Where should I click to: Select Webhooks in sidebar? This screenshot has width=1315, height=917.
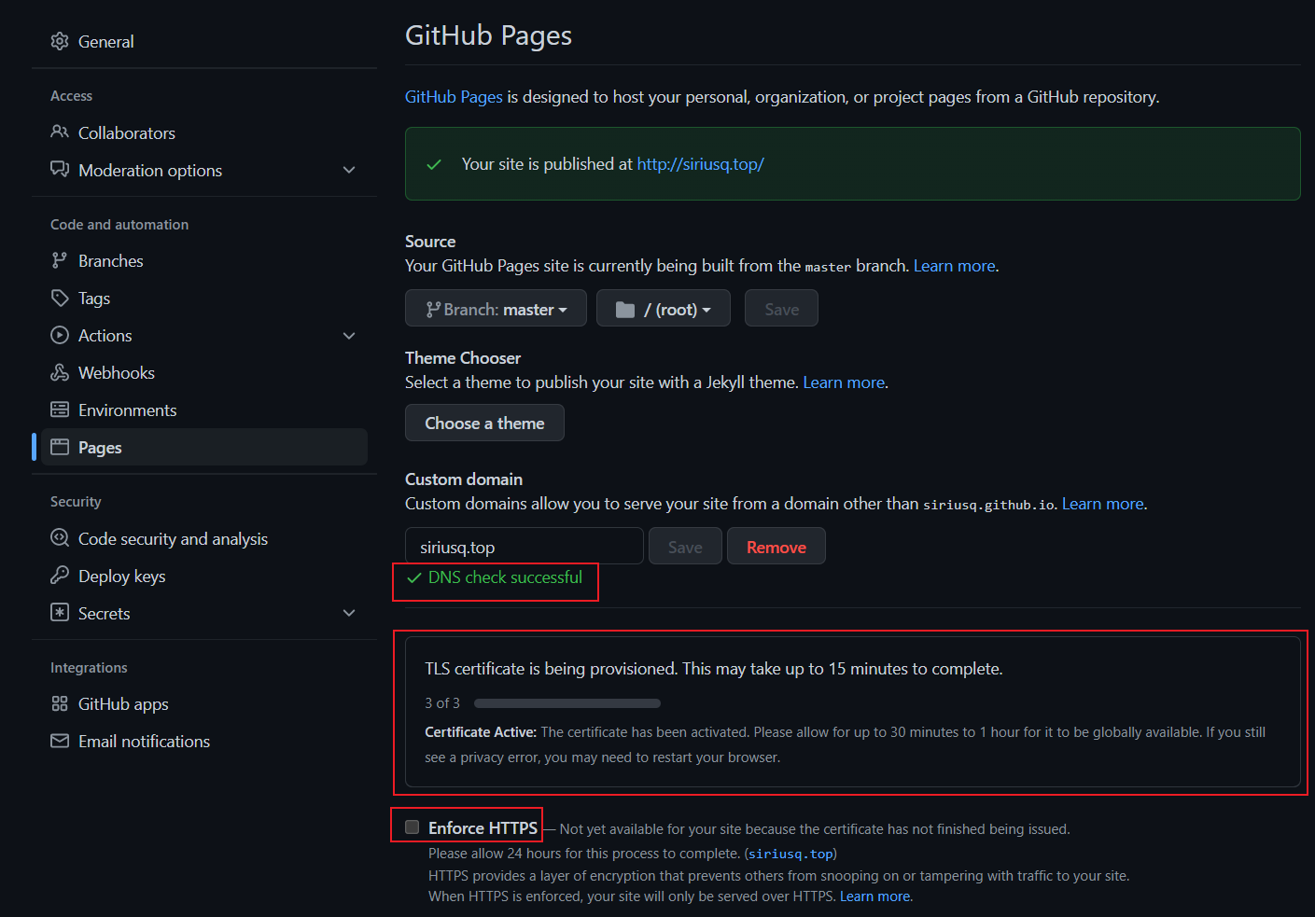point(204,372)
